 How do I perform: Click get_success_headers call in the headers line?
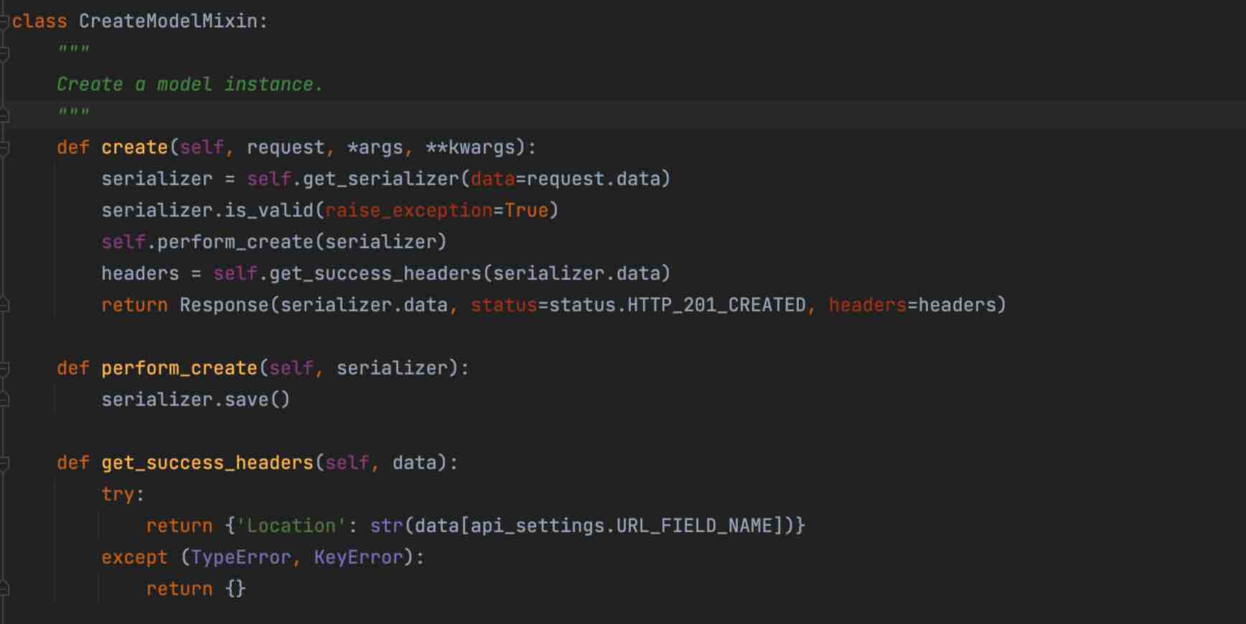pyautogui.click(x=375, y=274)
